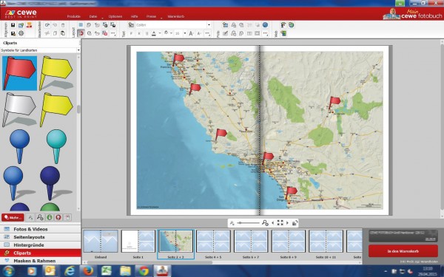Toggle italic text formatting

(139, 33)
